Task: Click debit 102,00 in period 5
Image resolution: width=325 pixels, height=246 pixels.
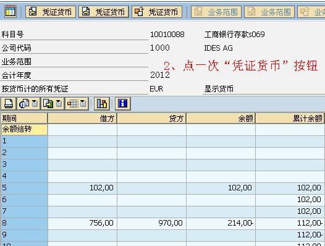Action: [x=101, y=188]
